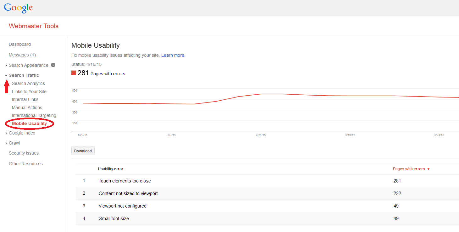Viewport: 459px width, 232px height.
Task: Click the Download button
Action: point(83,151)
